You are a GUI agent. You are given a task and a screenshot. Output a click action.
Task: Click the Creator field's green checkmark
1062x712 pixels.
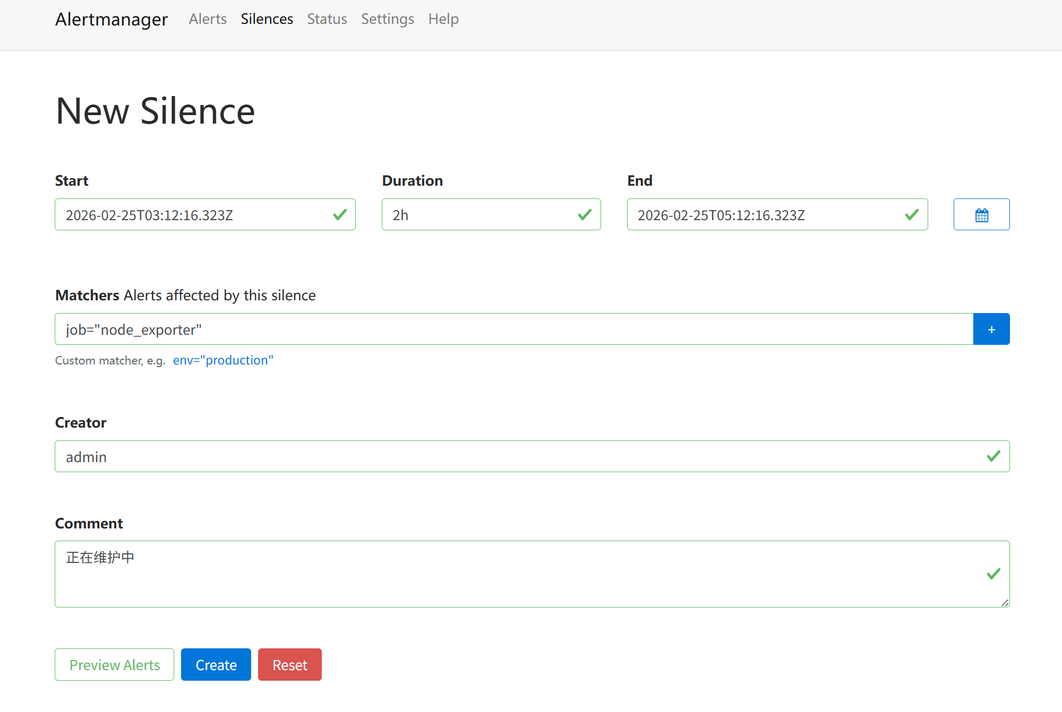point(993,456)
